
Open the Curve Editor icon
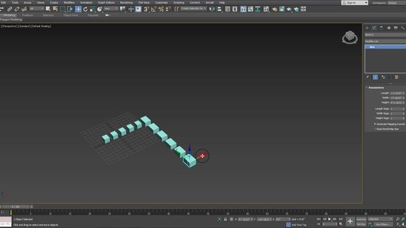point(251,9)
